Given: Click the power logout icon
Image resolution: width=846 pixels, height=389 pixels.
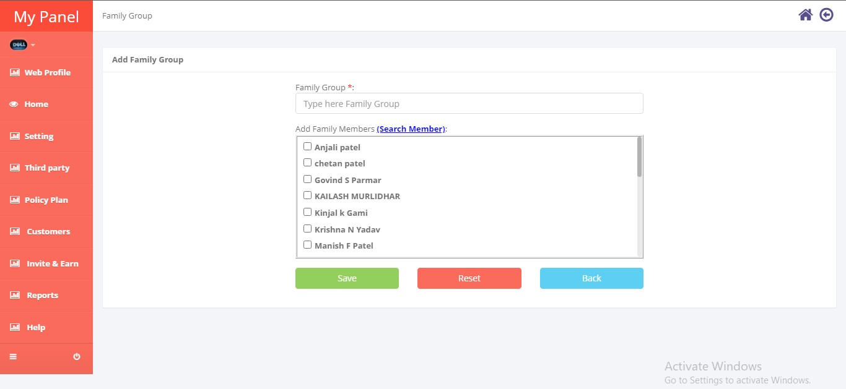Looking at the screenshot, I should 77,357.
